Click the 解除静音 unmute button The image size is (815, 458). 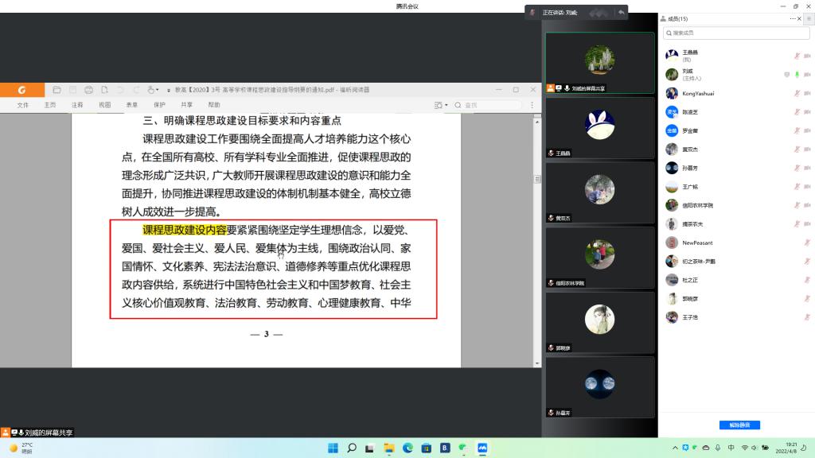pos(739,425)
